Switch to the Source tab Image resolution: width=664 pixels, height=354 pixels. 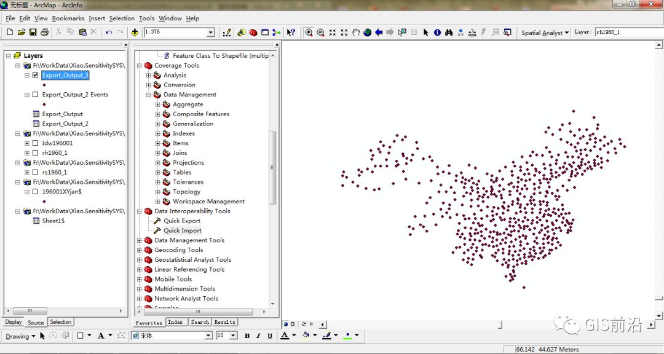(x=36, y=322)
